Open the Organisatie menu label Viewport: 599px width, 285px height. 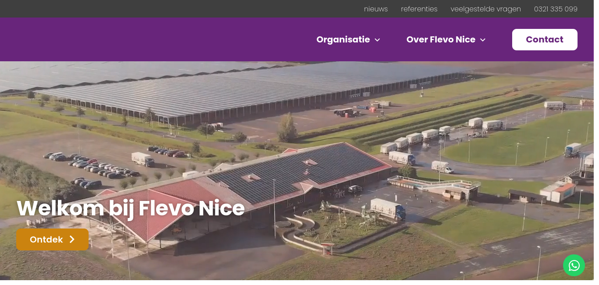[343, 39]
